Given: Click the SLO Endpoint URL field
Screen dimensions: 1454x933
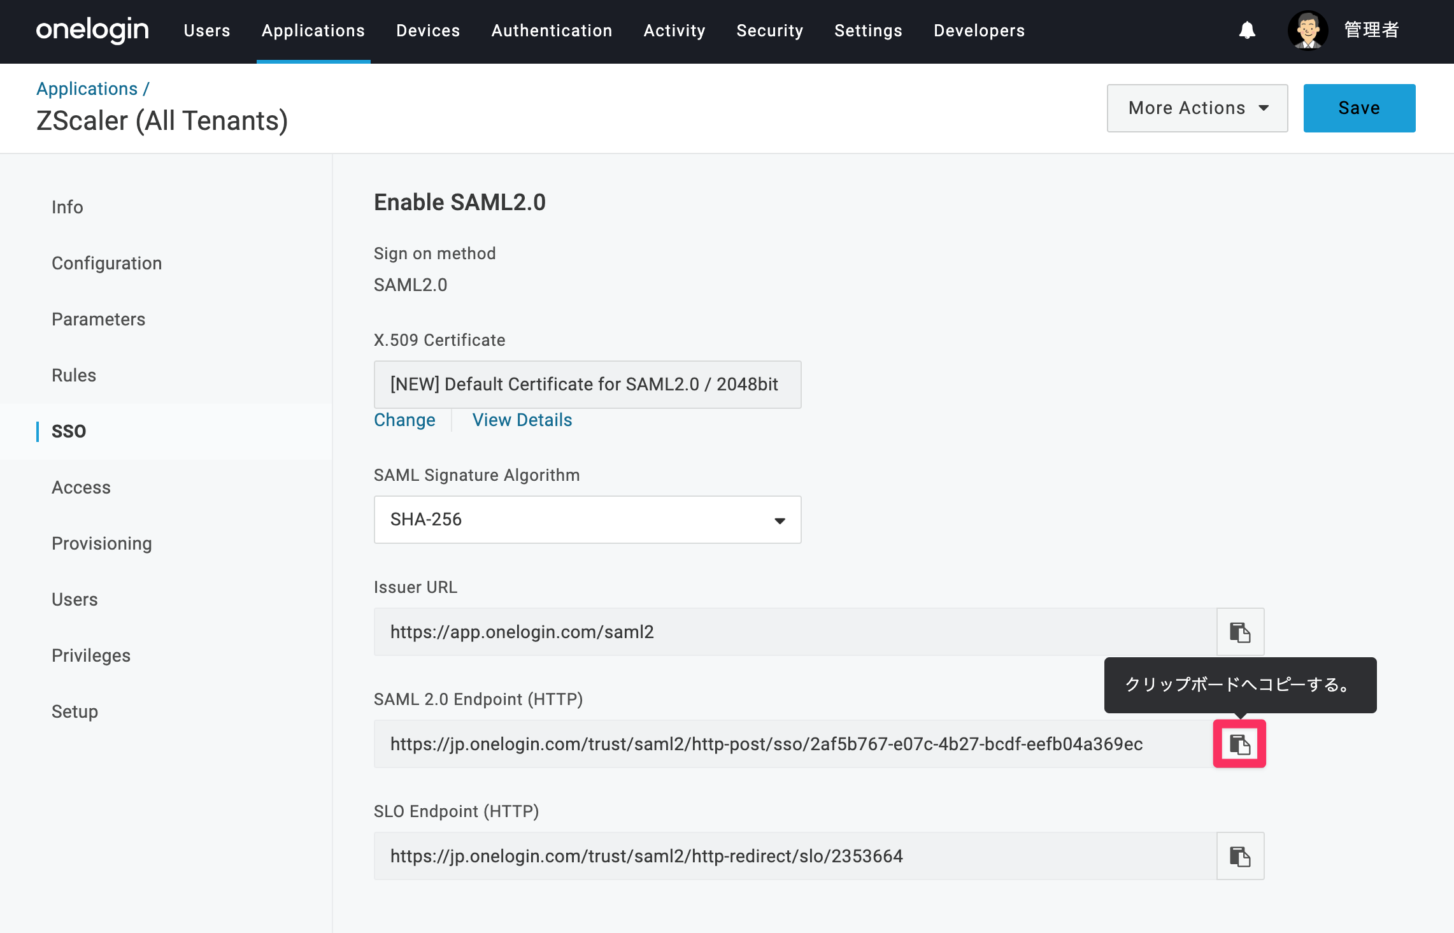Looking at the screenshot, I should coord(795,856).
